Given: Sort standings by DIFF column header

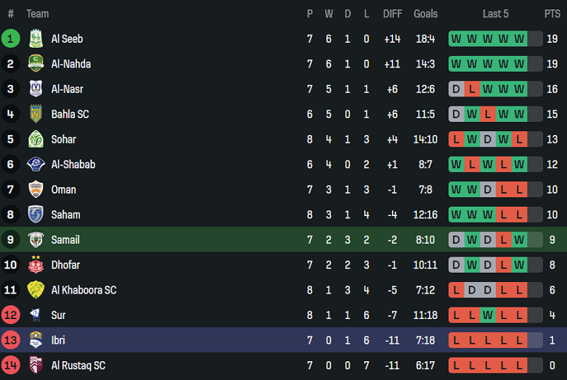Looking at the screenshot, I should (393, 14).
